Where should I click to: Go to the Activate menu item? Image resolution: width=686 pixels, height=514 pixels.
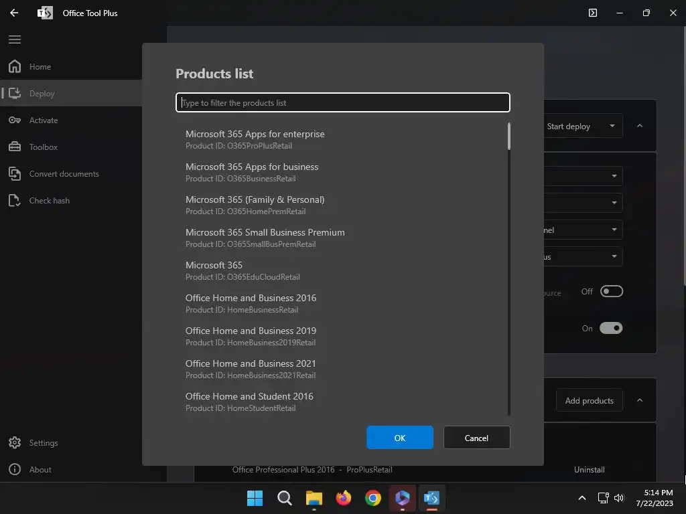tap(44, 120)
